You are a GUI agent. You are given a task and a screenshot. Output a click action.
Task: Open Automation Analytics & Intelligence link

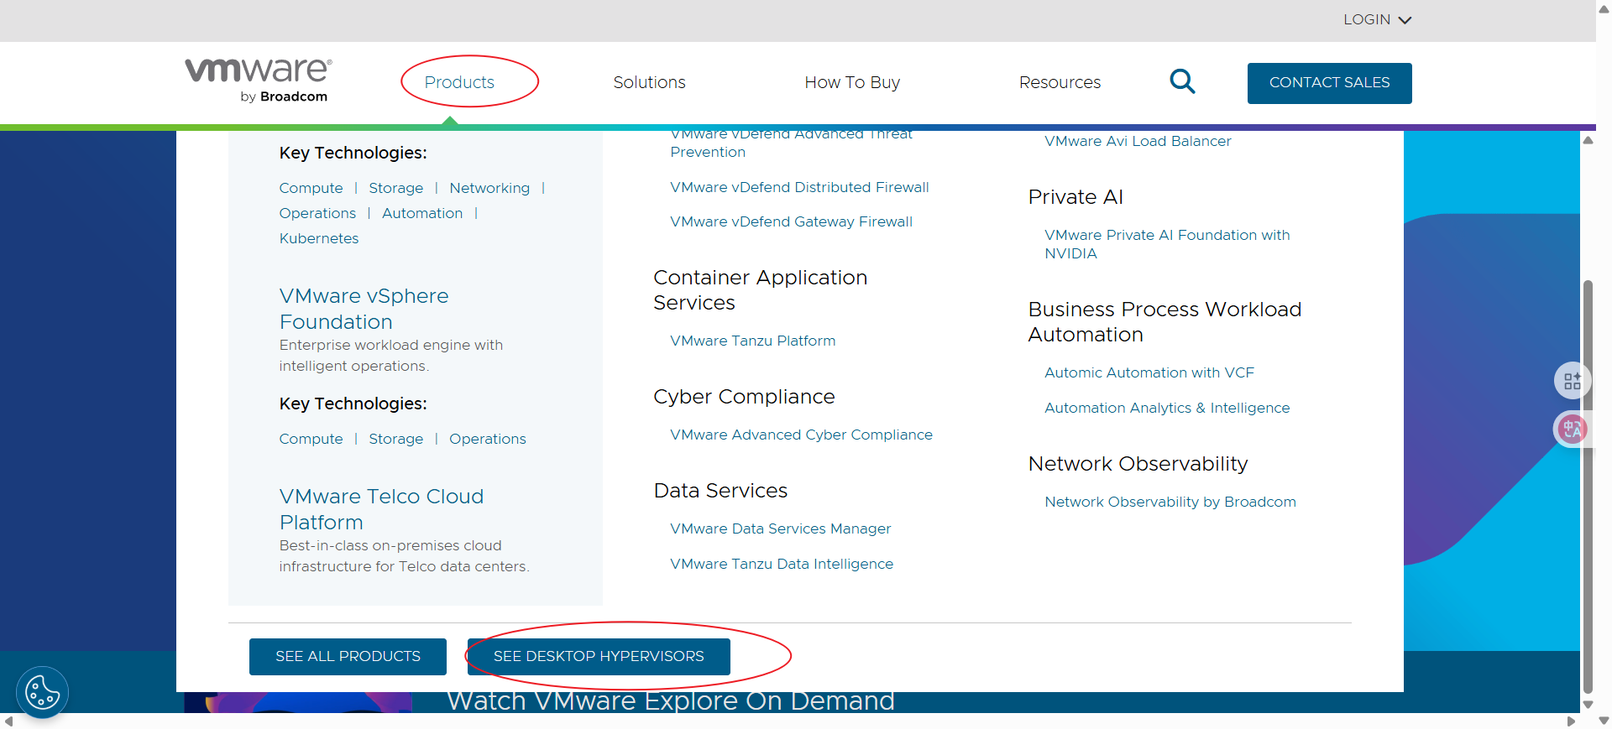point(1167,408)
